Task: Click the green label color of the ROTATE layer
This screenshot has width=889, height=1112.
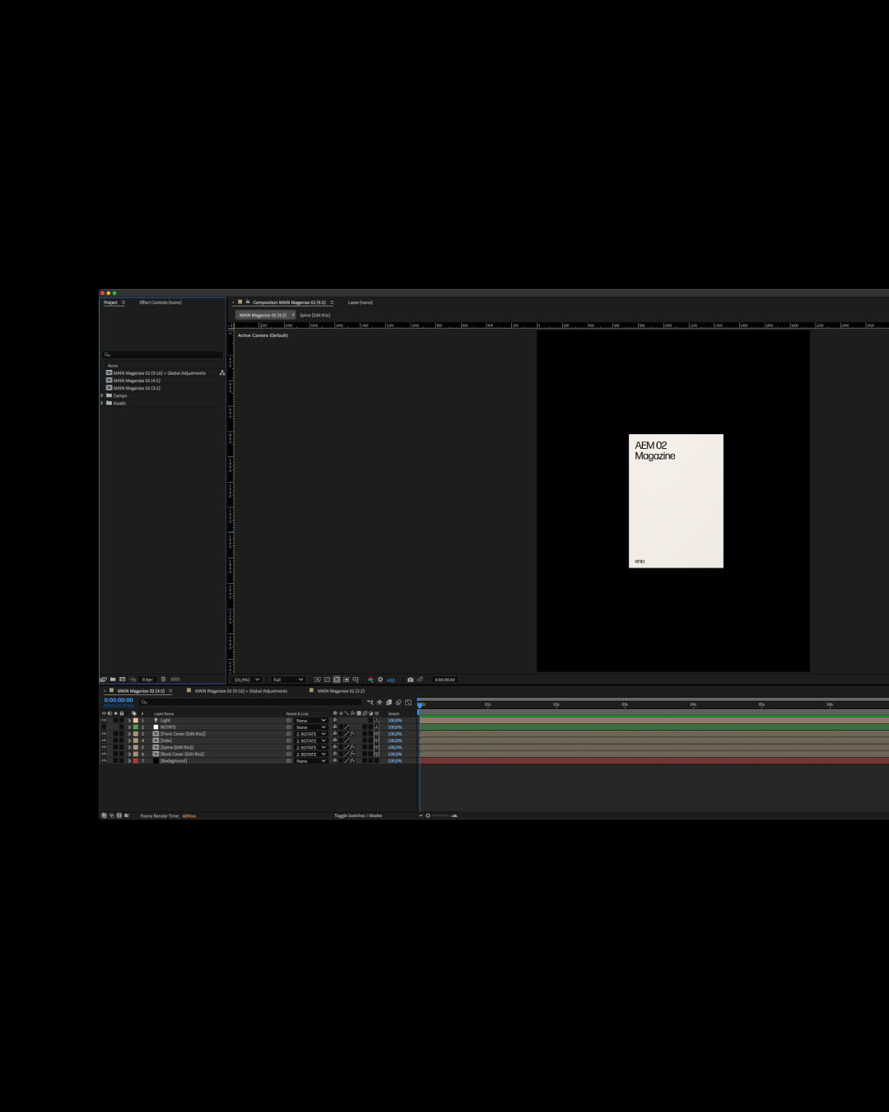Action: (136, 727)
